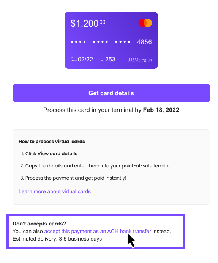Image resolution: width=218 pixels, height=263 pixels.
Task: Click step 2 about point-of-sale terminal
Action: tap(96, 166)
